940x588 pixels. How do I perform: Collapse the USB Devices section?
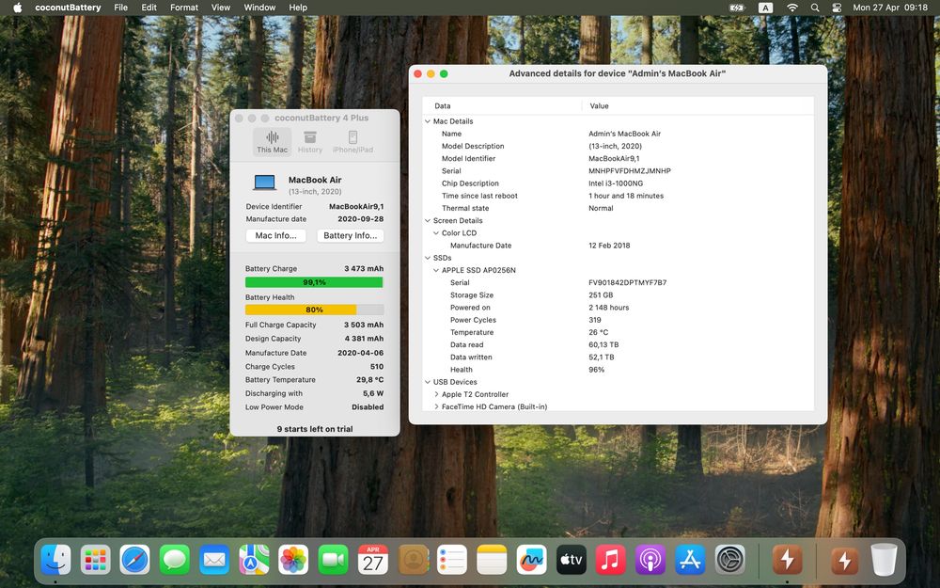(428, 382)
